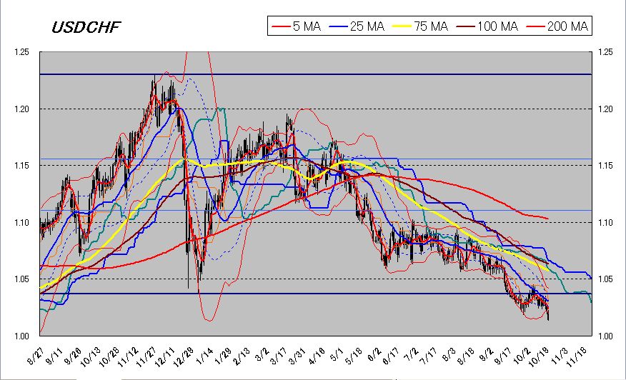Click the 3/31 date label

coord(297,356)
